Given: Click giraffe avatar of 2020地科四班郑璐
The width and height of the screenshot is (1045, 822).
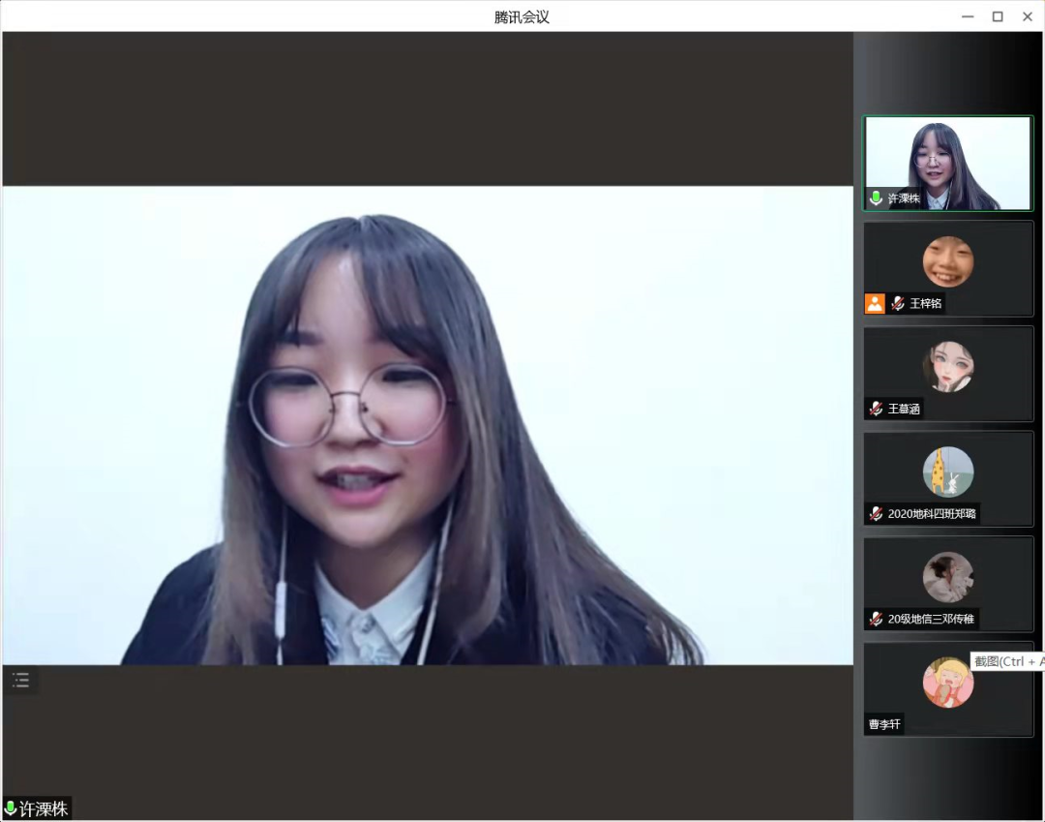Looking at the screenshot, I should coord(948,472).
